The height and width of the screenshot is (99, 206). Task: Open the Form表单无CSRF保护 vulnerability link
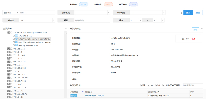94,96
